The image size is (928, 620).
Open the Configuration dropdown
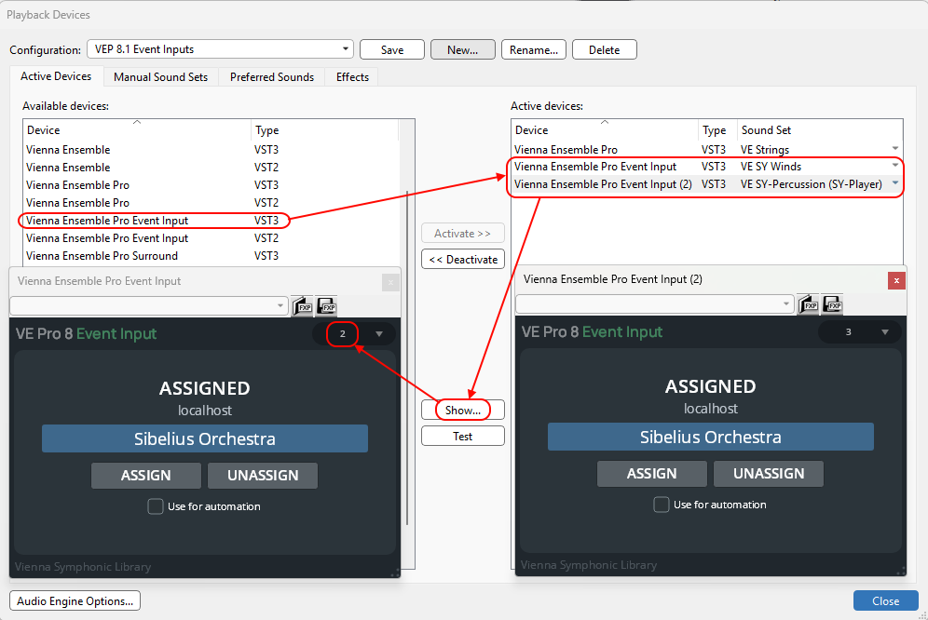220,49
